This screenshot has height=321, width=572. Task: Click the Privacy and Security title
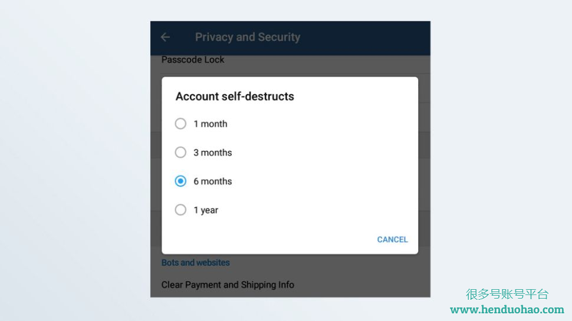coord(248,37)
